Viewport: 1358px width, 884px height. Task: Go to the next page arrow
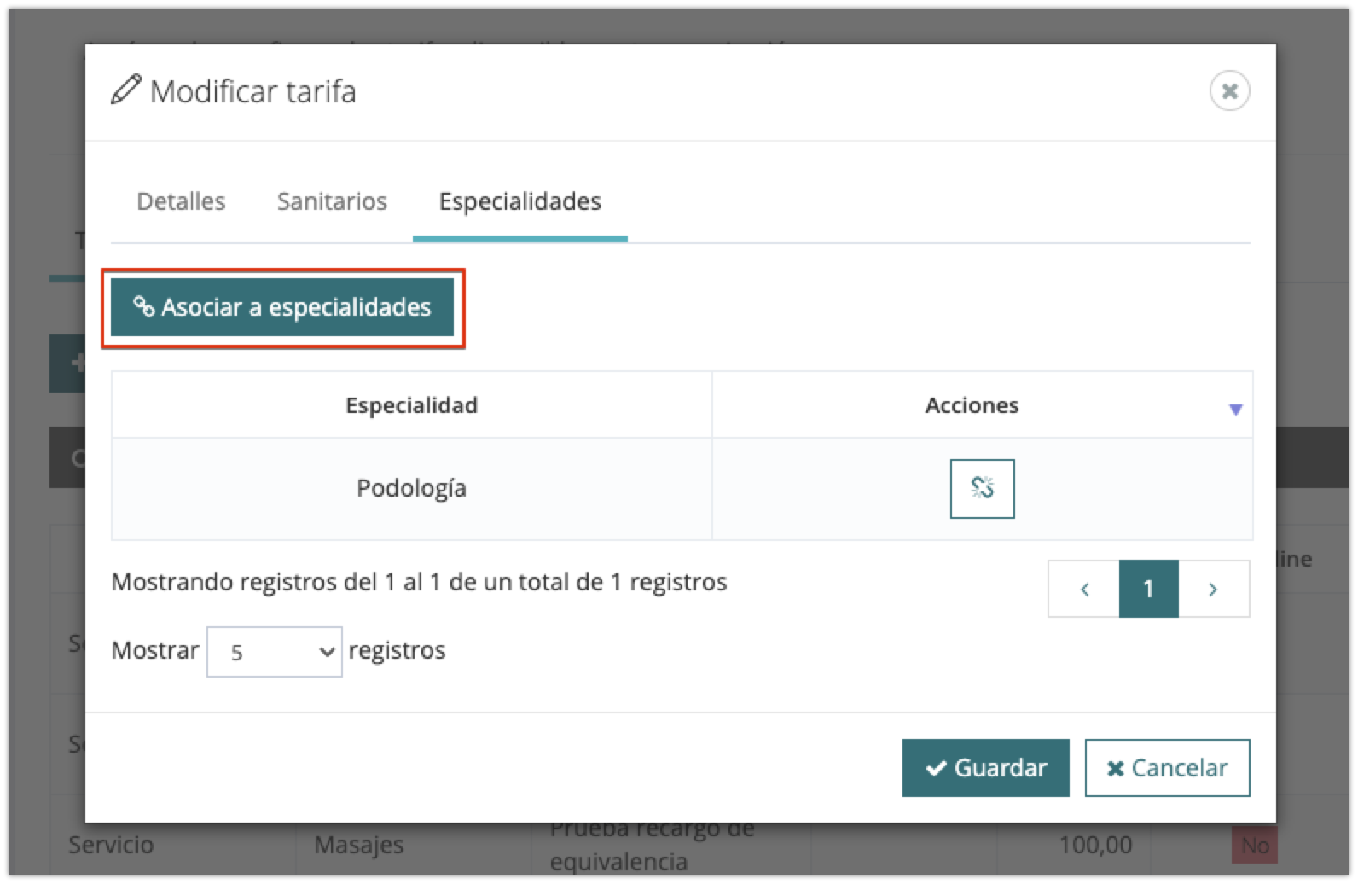pos(1213,589)
